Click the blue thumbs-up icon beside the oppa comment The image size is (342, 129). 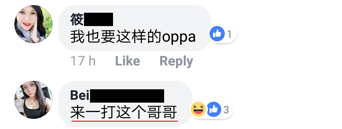click(x=217, y=34)
